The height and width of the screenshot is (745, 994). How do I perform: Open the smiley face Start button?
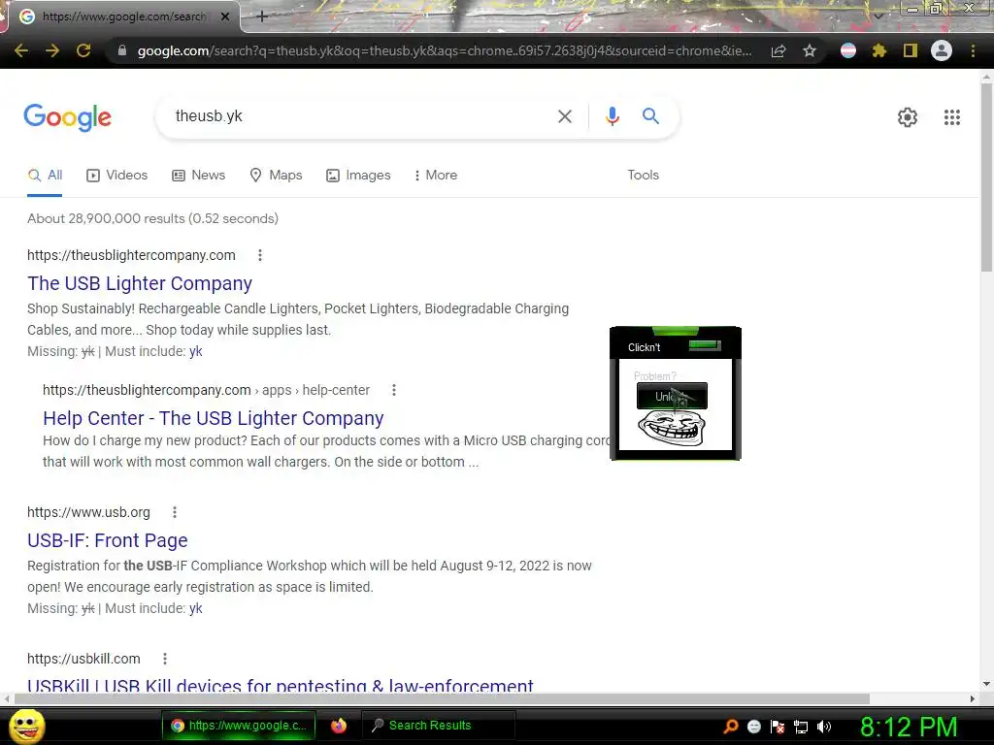27,726
